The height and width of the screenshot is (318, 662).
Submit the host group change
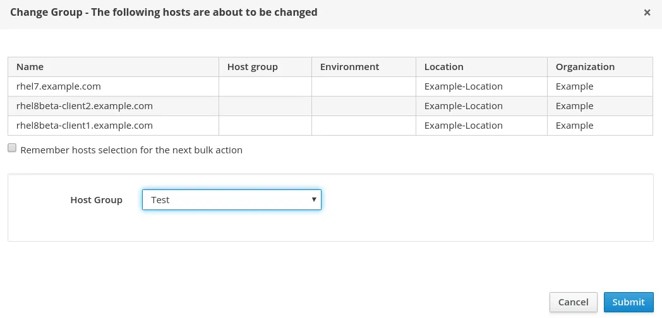point(628,302)
